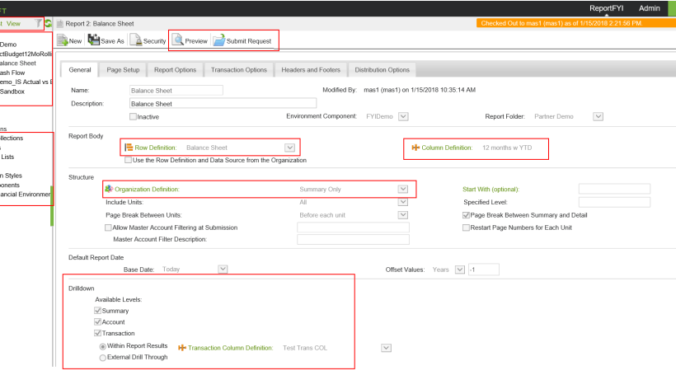This screenshot has height=380, width=676.
Task: Click the Save As disk icon
Action: click(93, 40)
